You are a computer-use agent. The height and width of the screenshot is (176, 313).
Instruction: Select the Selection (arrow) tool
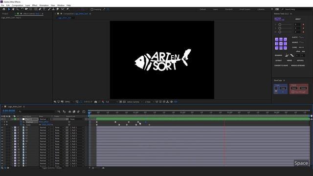pyautogui.click(x=9, y=9)
